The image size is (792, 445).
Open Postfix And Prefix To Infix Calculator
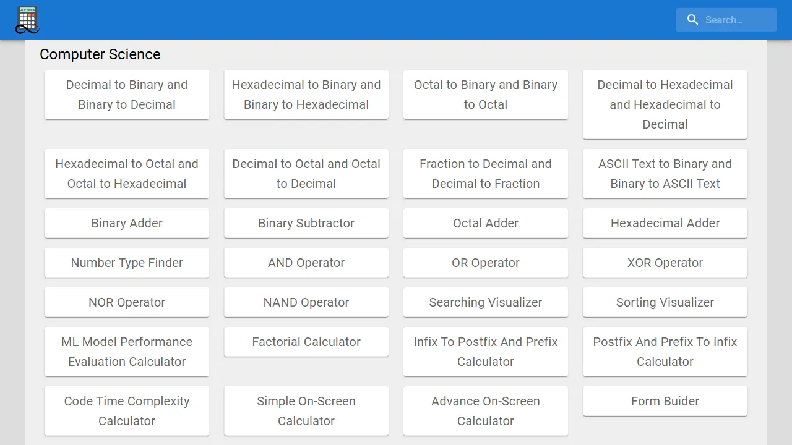[x=665, y=352]
